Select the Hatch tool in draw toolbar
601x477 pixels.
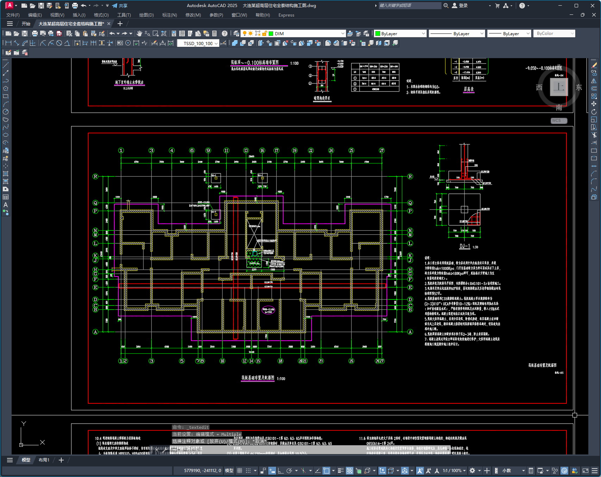tap(6, 174)
